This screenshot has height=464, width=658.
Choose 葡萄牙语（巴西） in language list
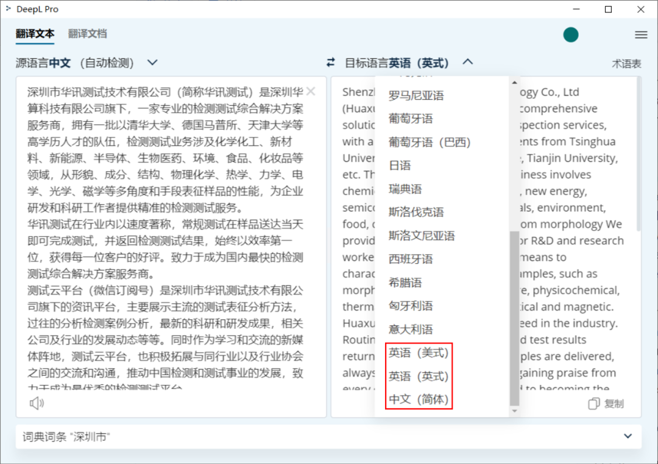tap(430, 142)
